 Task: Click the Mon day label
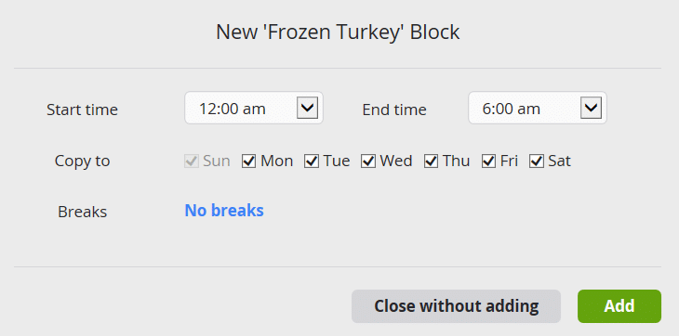(x=276, y=162)
